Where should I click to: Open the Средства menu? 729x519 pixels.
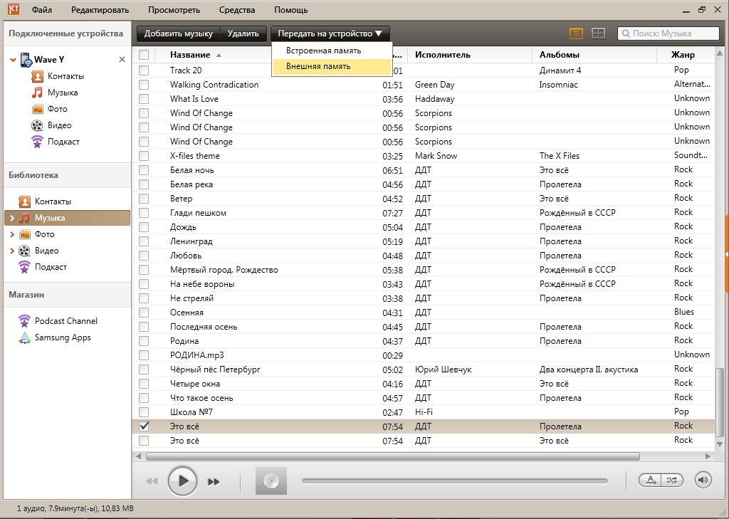(x=237, y=10)
